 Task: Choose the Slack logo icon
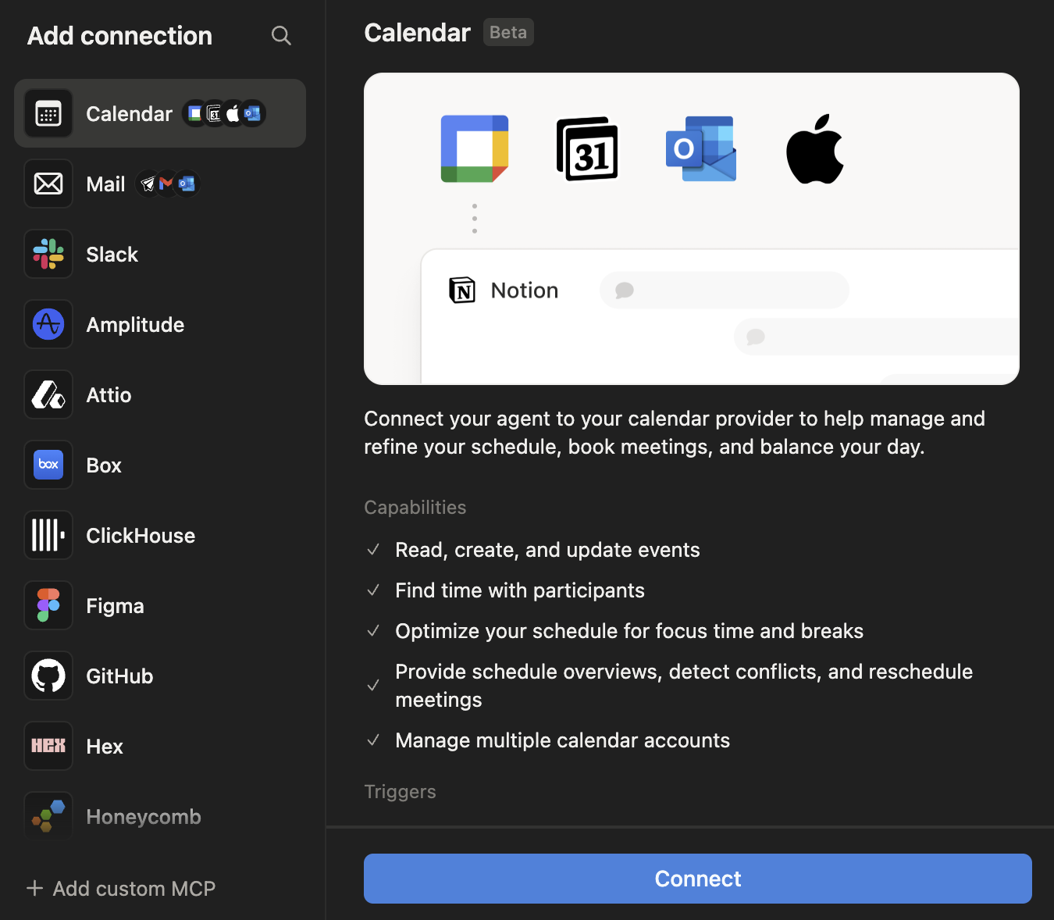(x=48, y=254)
